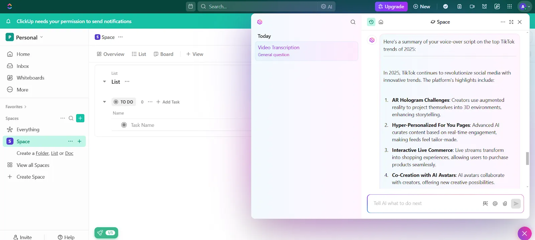Click the Tell AI what to do next field
Viewport: 535px width, 240px height.
click(425, 203)
